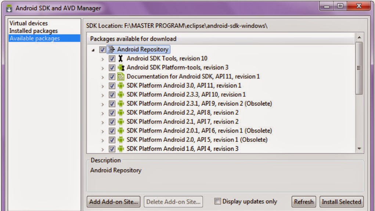This screenshot has width=375, height=211.
Task: Click the SDK Platform-tools android wrench icon
Action: (121, 68)
